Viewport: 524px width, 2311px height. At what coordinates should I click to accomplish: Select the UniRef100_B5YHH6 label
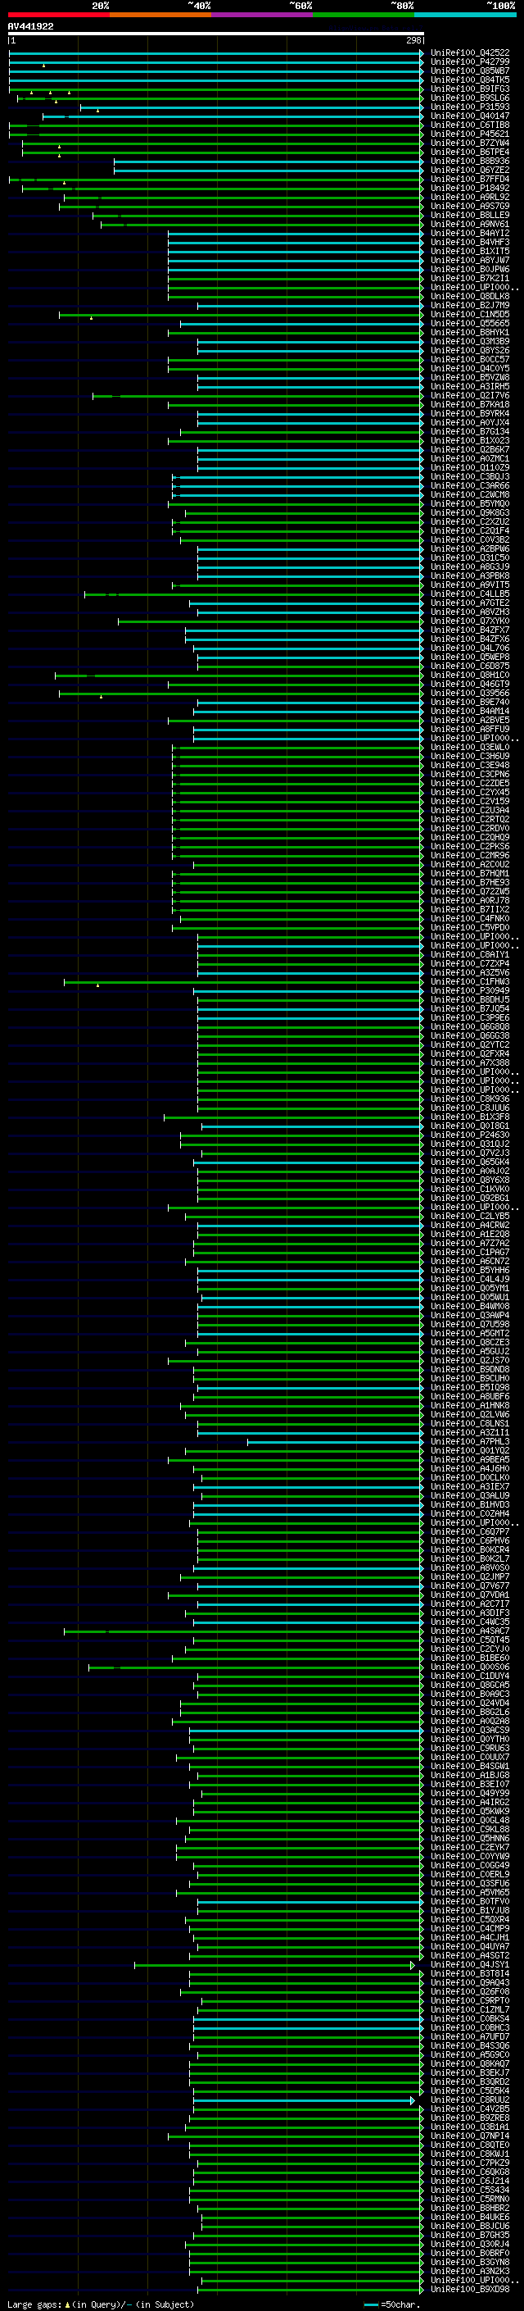tap(469, 1271)
